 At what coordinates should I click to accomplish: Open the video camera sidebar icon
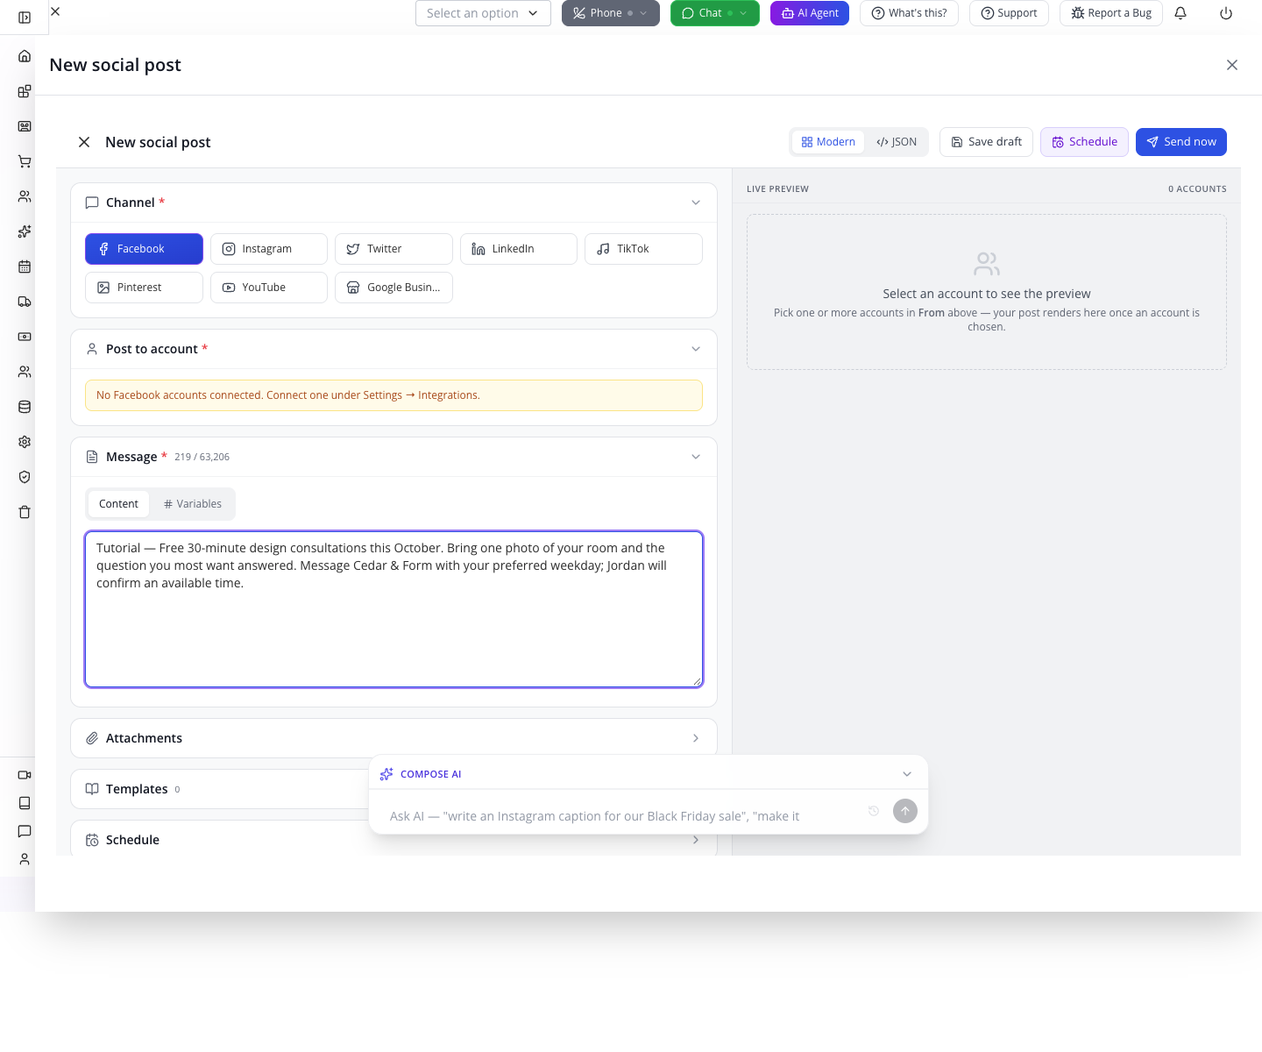coord(25,775)
